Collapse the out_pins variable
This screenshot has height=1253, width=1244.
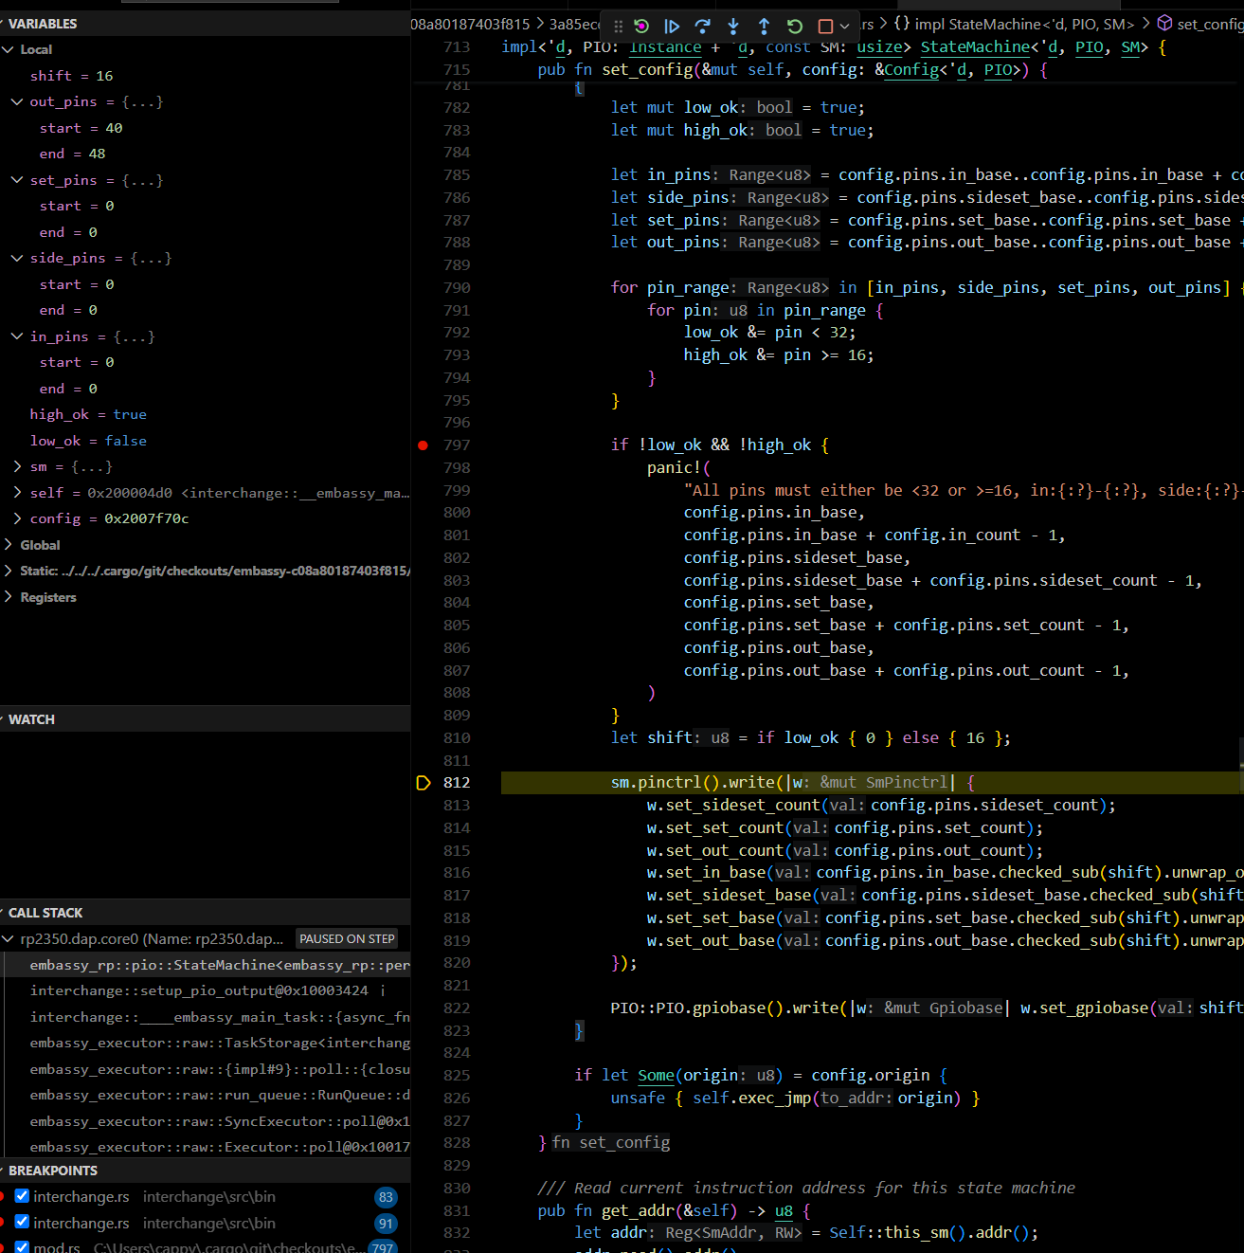(17, 101)
